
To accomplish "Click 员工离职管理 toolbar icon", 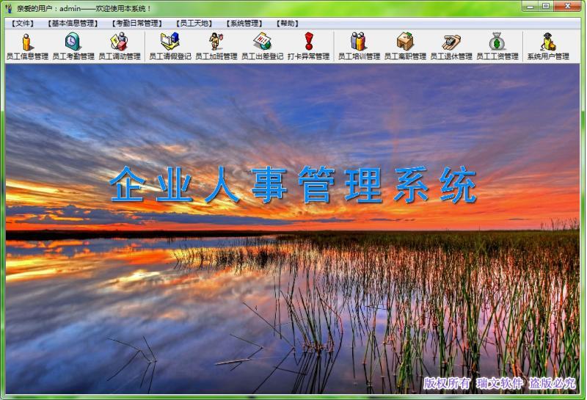I will pos(405,46).
